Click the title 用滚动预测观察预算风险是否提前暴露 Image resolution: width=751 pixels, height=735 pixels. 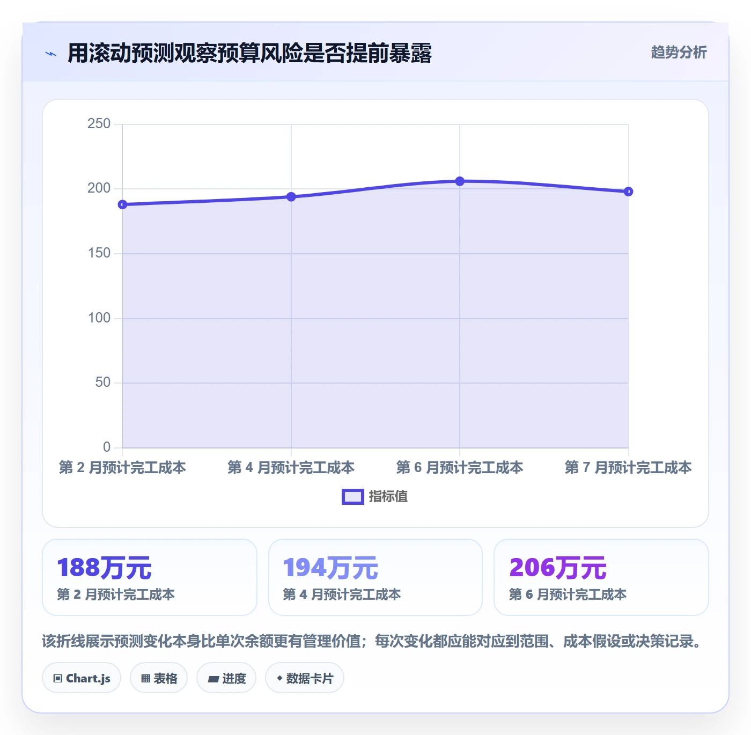249,53
